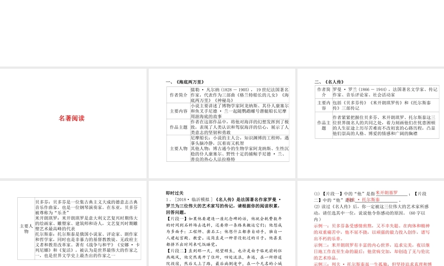Click the red answer 米开朗基罗
Screen dimensions: 444x266
coord(387,193)
